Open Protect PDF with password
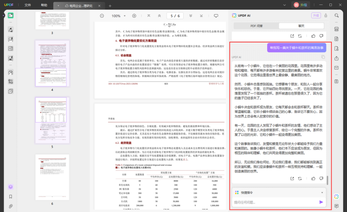The height and width of the screenshot is (212, 347). click(336, 48)
